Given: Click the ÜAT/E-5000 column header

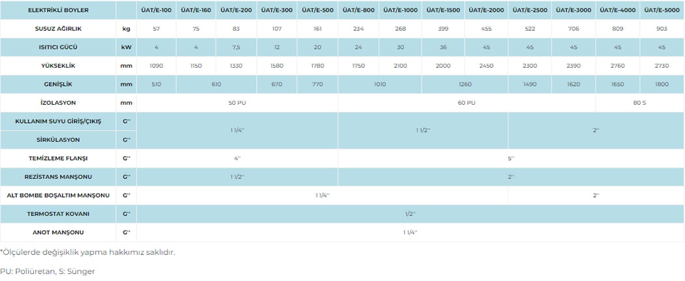Looking at the screenshot, I should point(662,10).
